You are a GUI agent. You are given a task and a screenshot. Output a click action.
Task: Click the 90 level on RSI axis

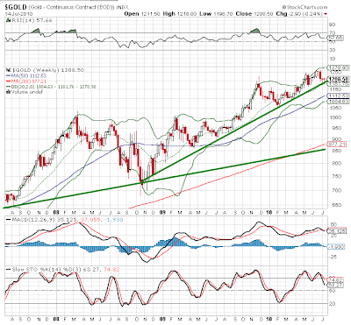[332, 25]
